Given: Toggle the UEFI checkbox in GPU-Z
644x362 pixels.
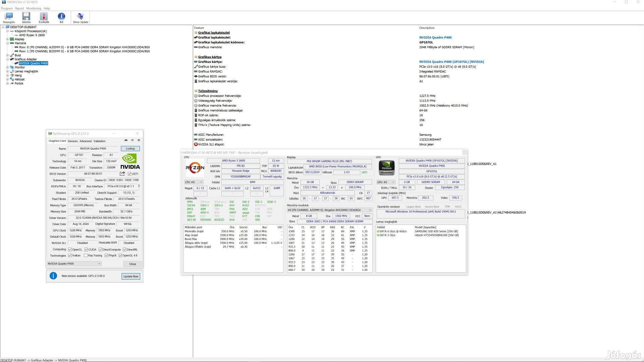Looking at the screenshot, I should tap(129, 174).
